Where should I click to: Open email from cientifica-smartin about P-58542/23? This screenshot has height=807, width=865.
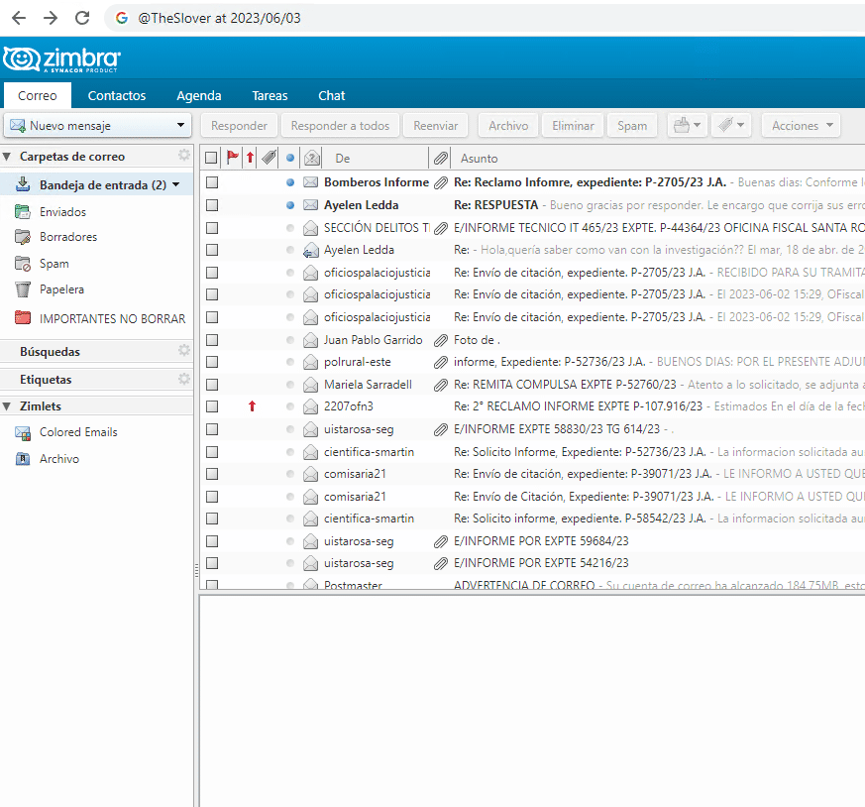tap(532, 519)
